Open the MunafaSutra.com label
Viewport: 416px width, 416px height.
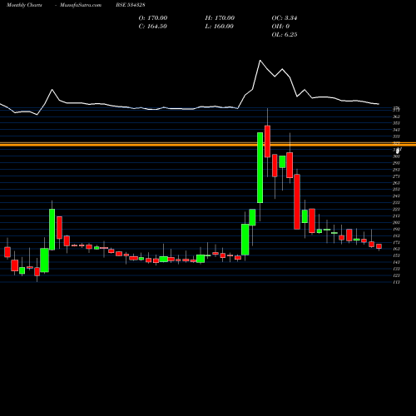pos(81,5)
